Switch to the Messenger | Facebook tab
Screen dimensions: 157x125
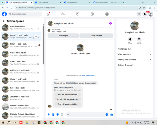(19, 2)
